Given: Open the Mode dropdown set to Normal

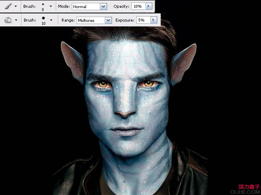Looking at the screenshot, I should pos(89,6).
